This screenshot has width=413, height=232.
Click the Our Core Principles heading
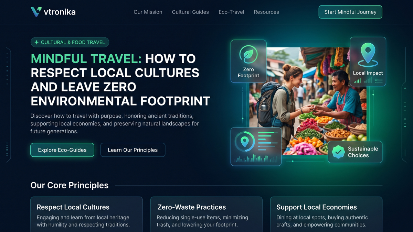70,185
